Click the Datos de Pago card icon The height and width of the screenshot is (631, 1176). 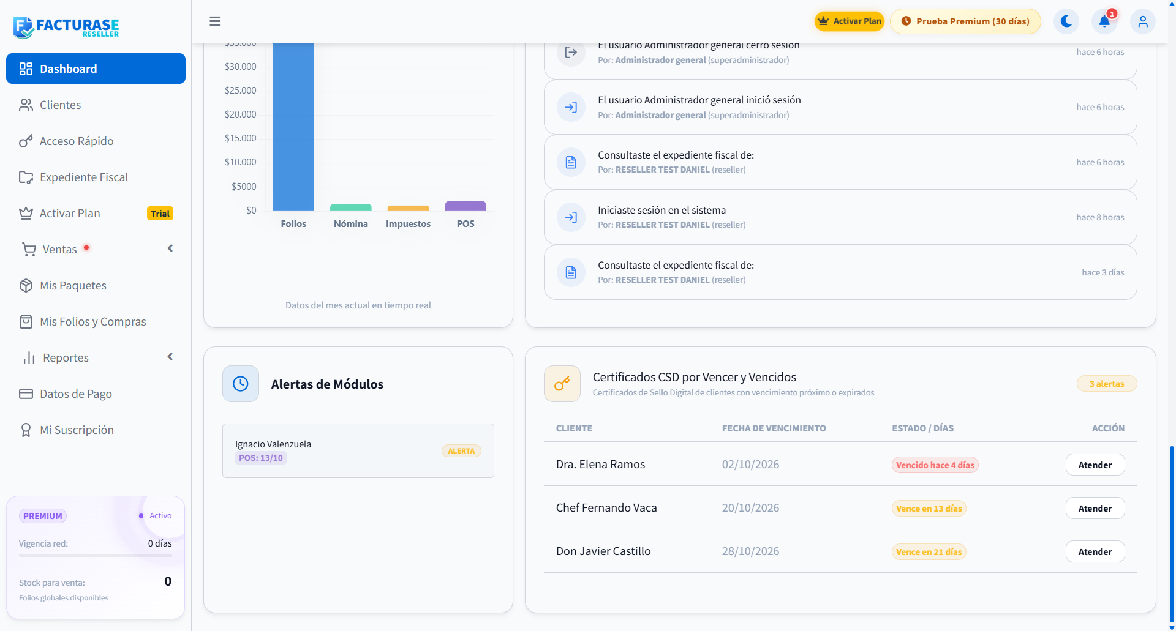coord(26,394)
